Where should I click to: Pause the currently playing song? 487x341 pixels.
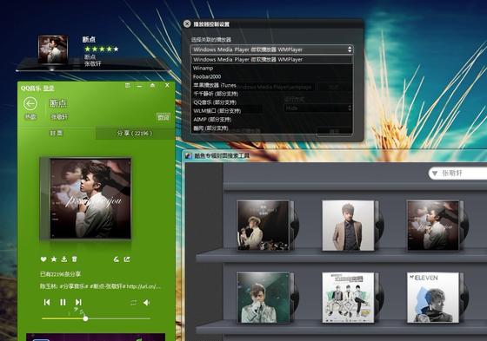point(63,302)
